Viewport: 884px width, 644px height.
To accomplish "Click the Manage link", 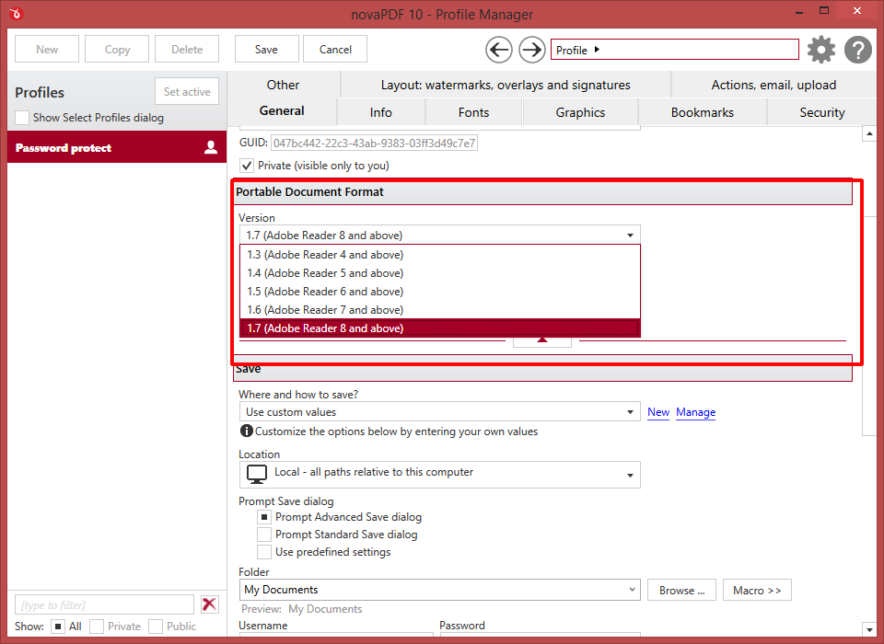I will tap(696, 412).
